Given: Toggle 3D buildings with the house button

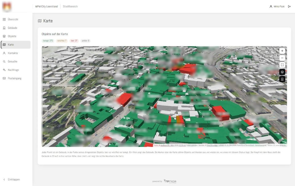Looking at the screenshot, I should pyautogui.click(x=282, y=79).
